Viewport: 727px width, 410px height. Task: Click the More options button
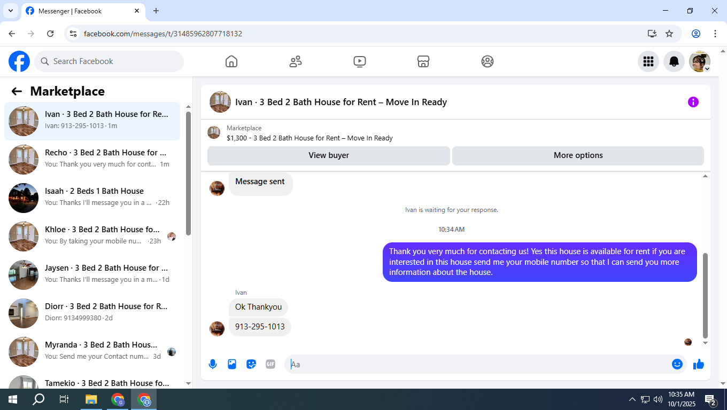[578, 155]
